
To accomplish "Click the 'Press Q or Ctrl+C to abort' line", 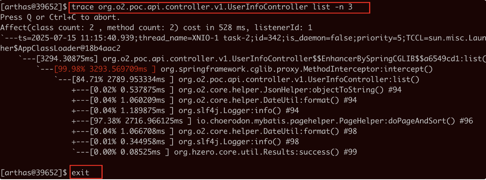I will pos(60,17).
